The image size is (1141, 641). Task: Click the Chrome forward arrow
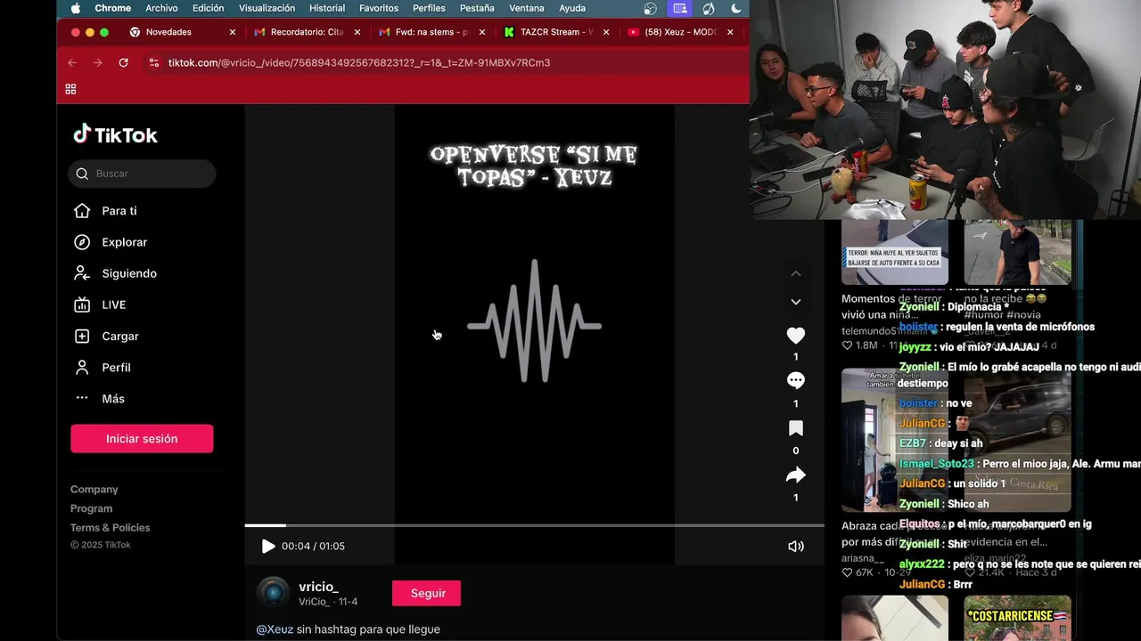pos(98,62)
